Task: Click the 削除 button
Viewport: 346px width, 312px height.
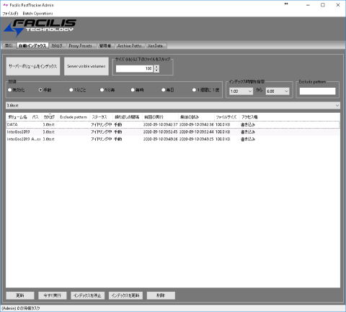Action: (161, 295)
